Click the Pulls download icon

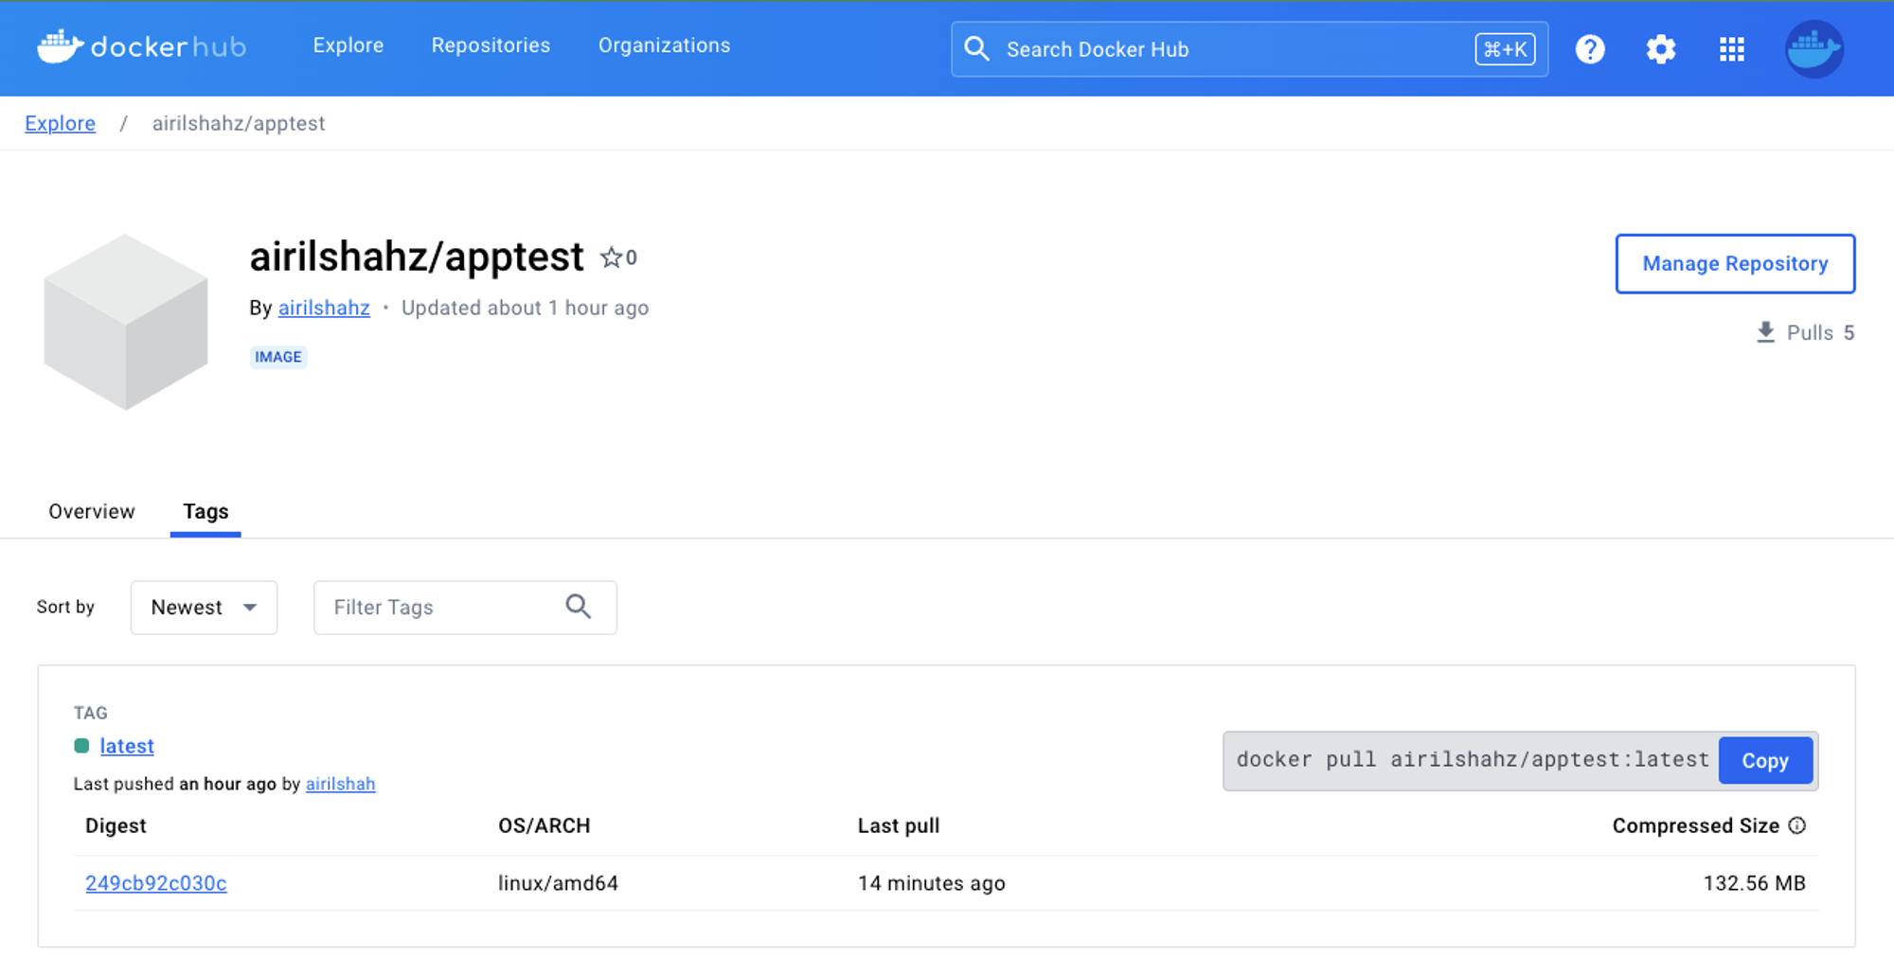tap(1765, 332)
